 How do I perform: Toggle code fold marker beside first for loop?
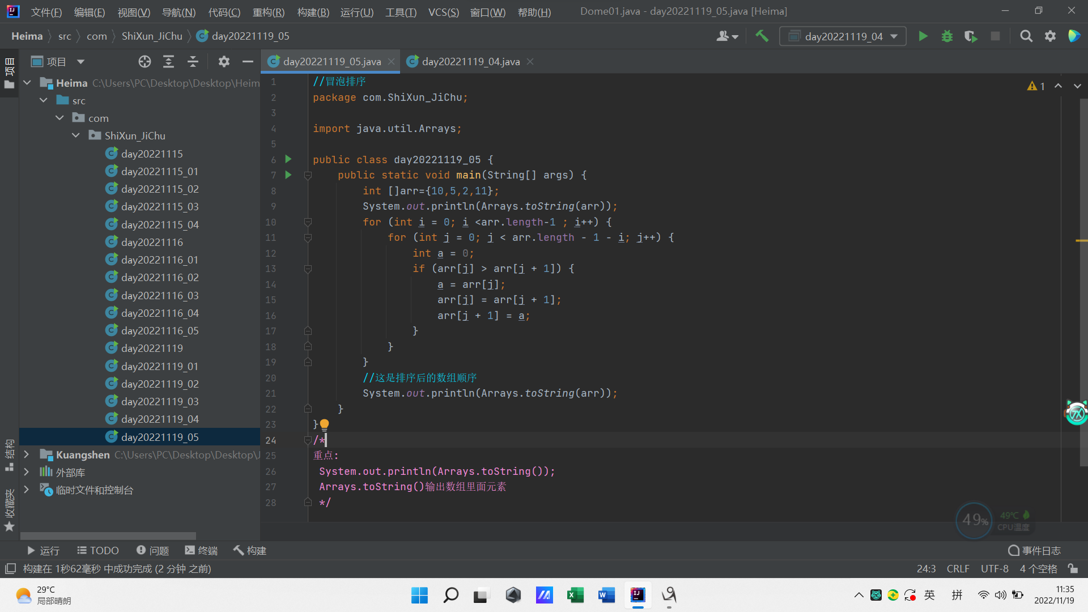pyautogui.click(x=308, y=222)
